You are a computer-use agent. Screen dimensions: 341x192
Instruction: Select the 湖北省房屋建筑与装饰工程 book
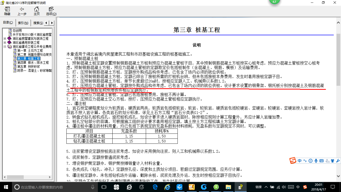tap(30, 38)
